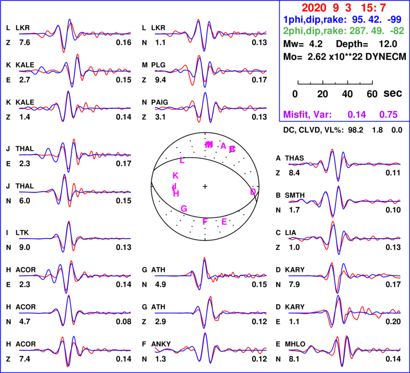Click the center cross of the focal mechanism plot
The height and width of the screenshot is (373, 410).
(205, 186)
